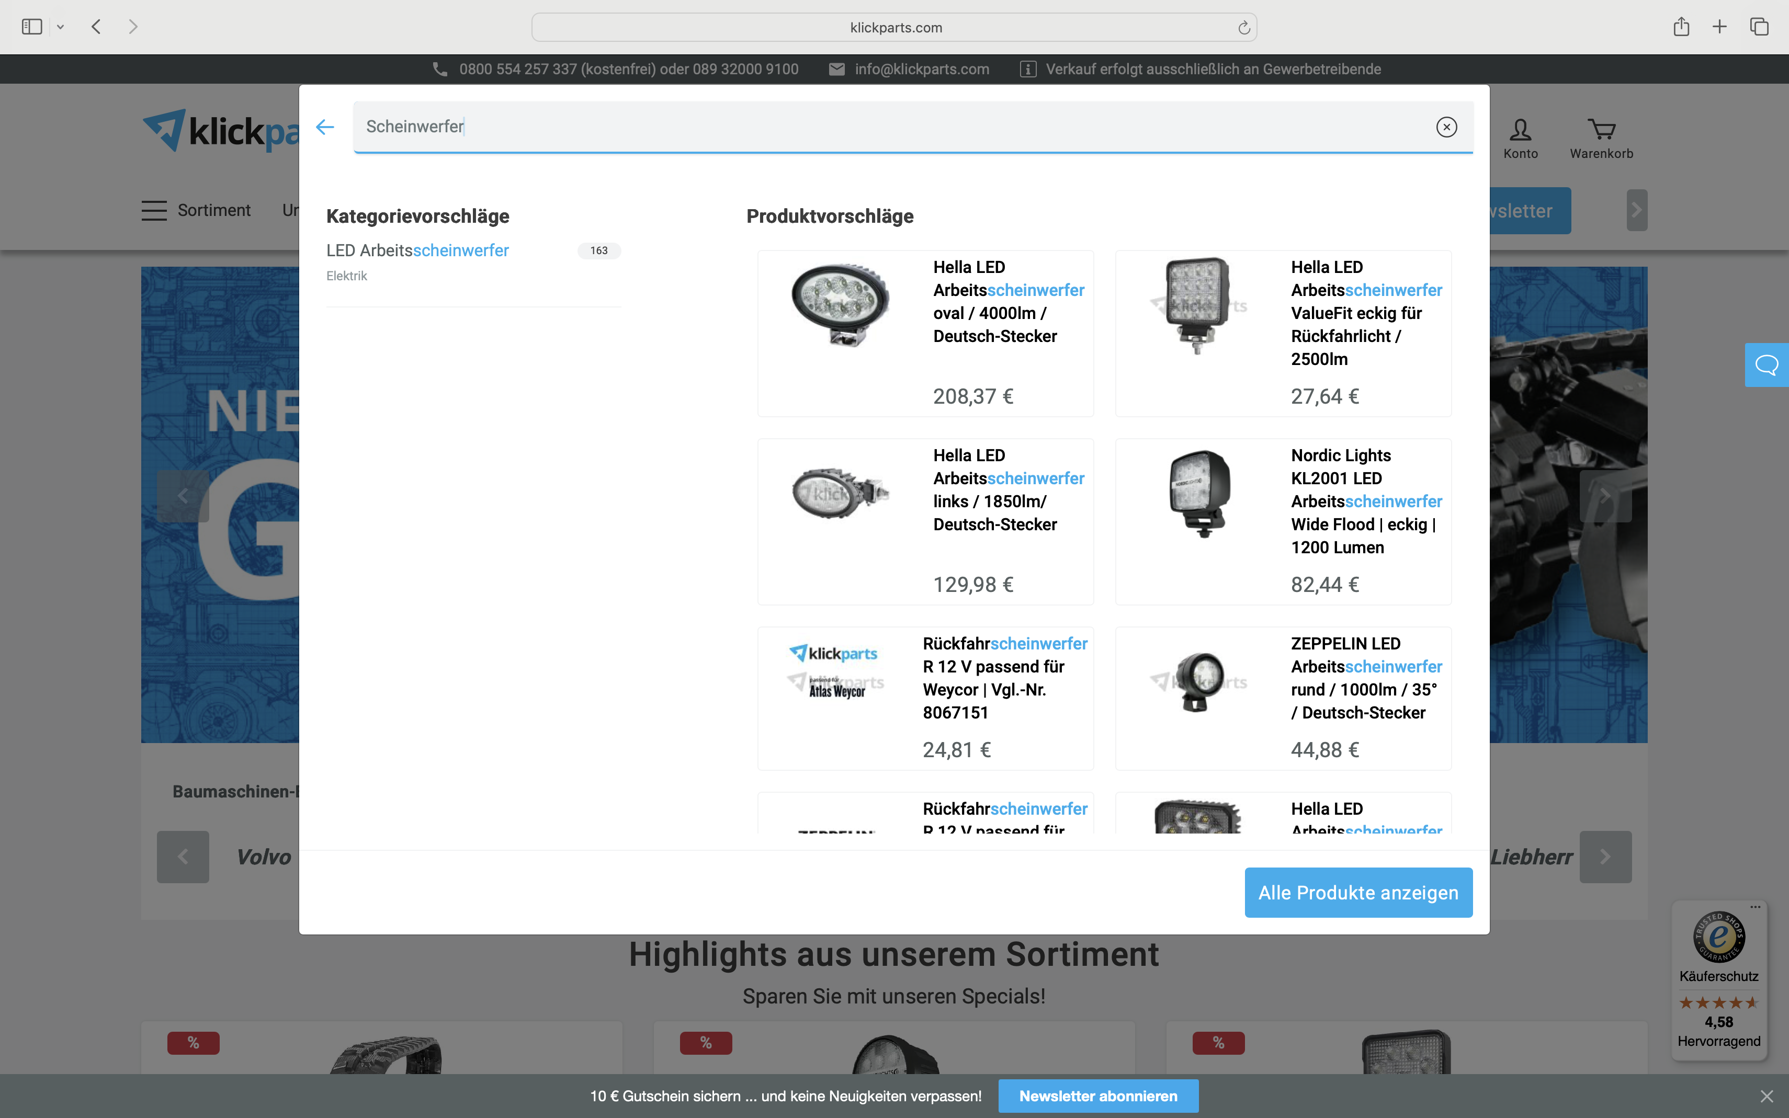Screen dimensions: 1789x1118
Task: Open Hella ValueFit Rückfahrlicht 2500lm title
Action: tap(1367, 313)
